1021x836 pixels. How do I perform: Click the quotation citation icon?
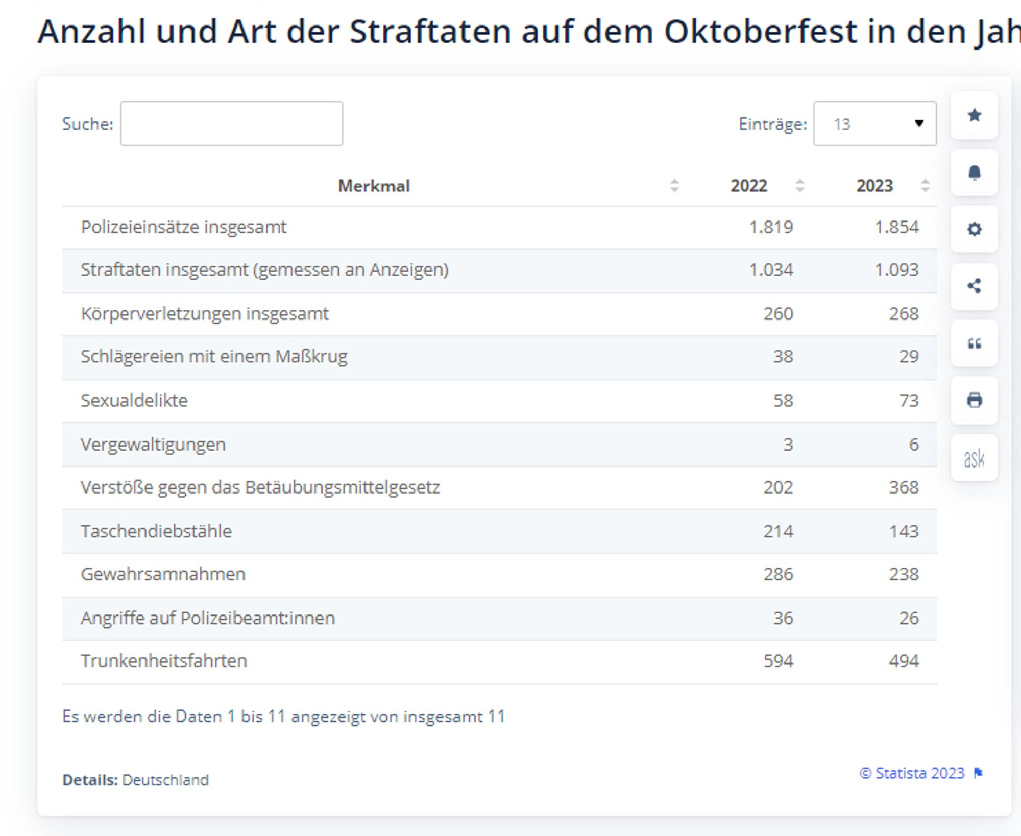pyautogui.click(x=974, y=343)
